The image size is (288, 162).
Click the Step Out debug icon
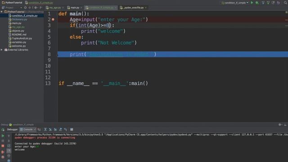pyautogui.click(x=60, y=130)
